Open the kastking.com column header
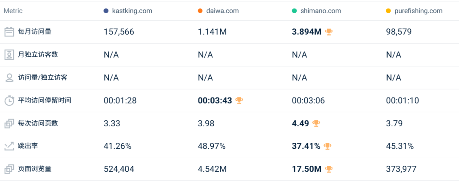Image resolution: width=459 pixels, height=181 pixels. click(x=131, y=11)
